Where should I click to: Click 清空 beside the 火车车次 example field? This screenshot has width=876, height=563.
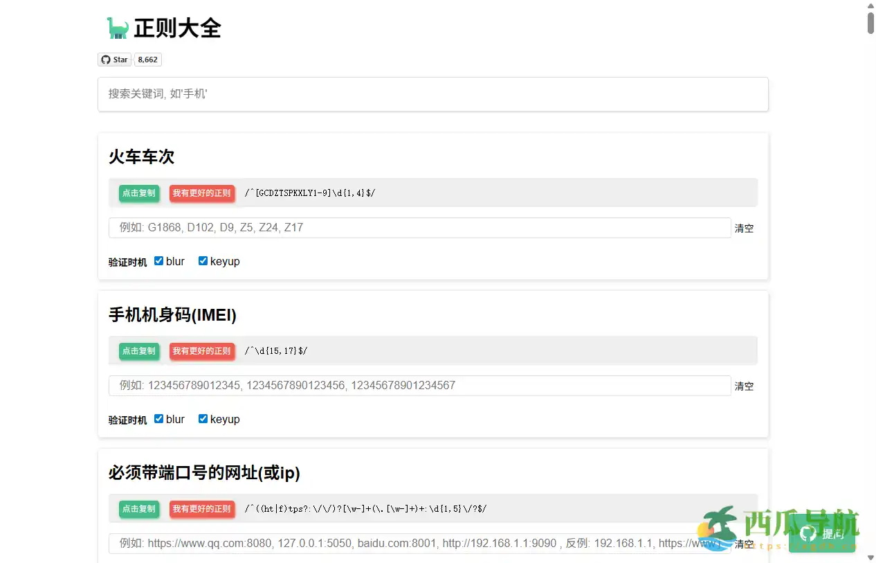744,228
